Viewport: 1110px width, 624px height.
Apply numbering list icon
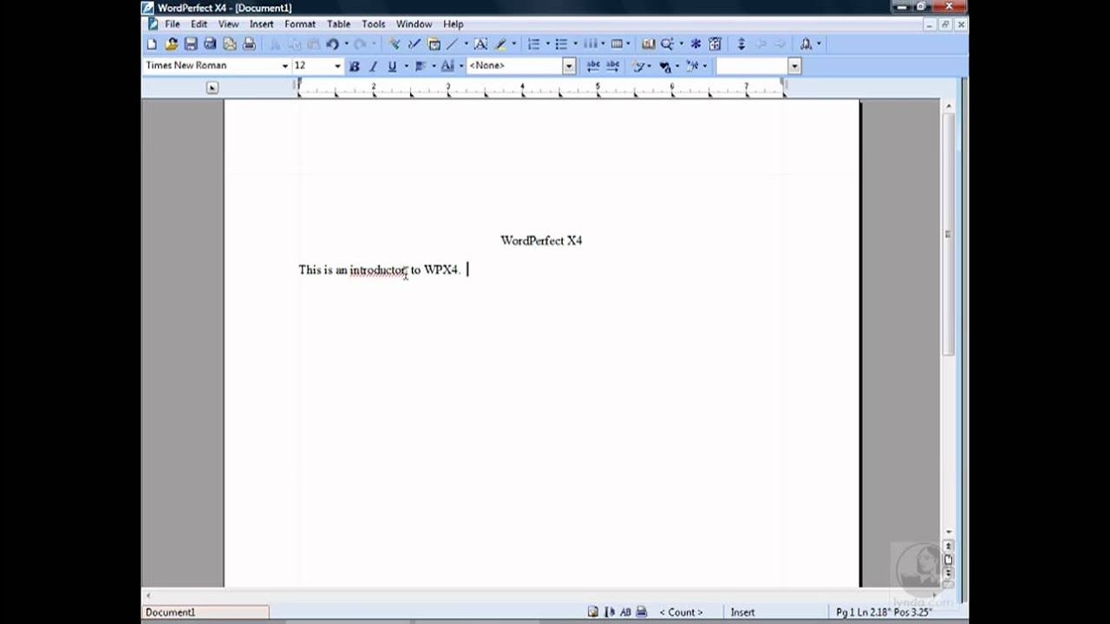(534, 44)
